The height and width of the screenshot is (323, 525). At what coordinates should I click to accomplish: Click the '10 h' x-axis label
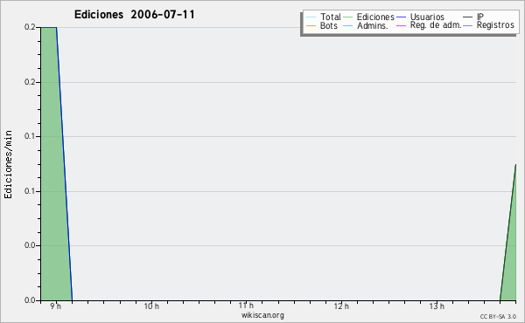[x=151, y=306]
